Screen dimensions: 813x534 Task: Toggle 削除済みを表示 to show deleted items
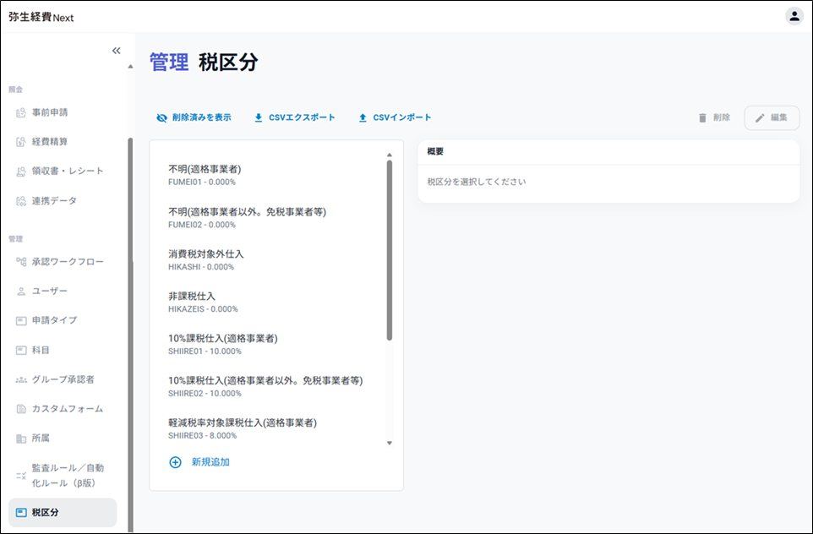pyautogui.click(x=194, y=117)
